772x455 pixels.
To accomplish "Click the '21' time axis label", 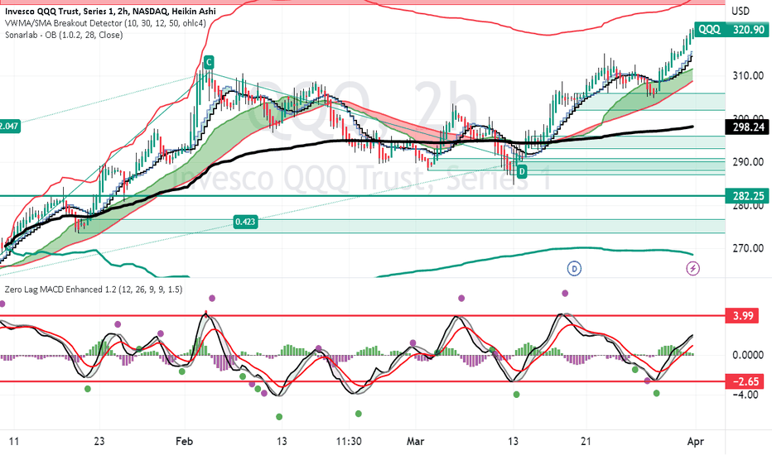I will point(586,441).
